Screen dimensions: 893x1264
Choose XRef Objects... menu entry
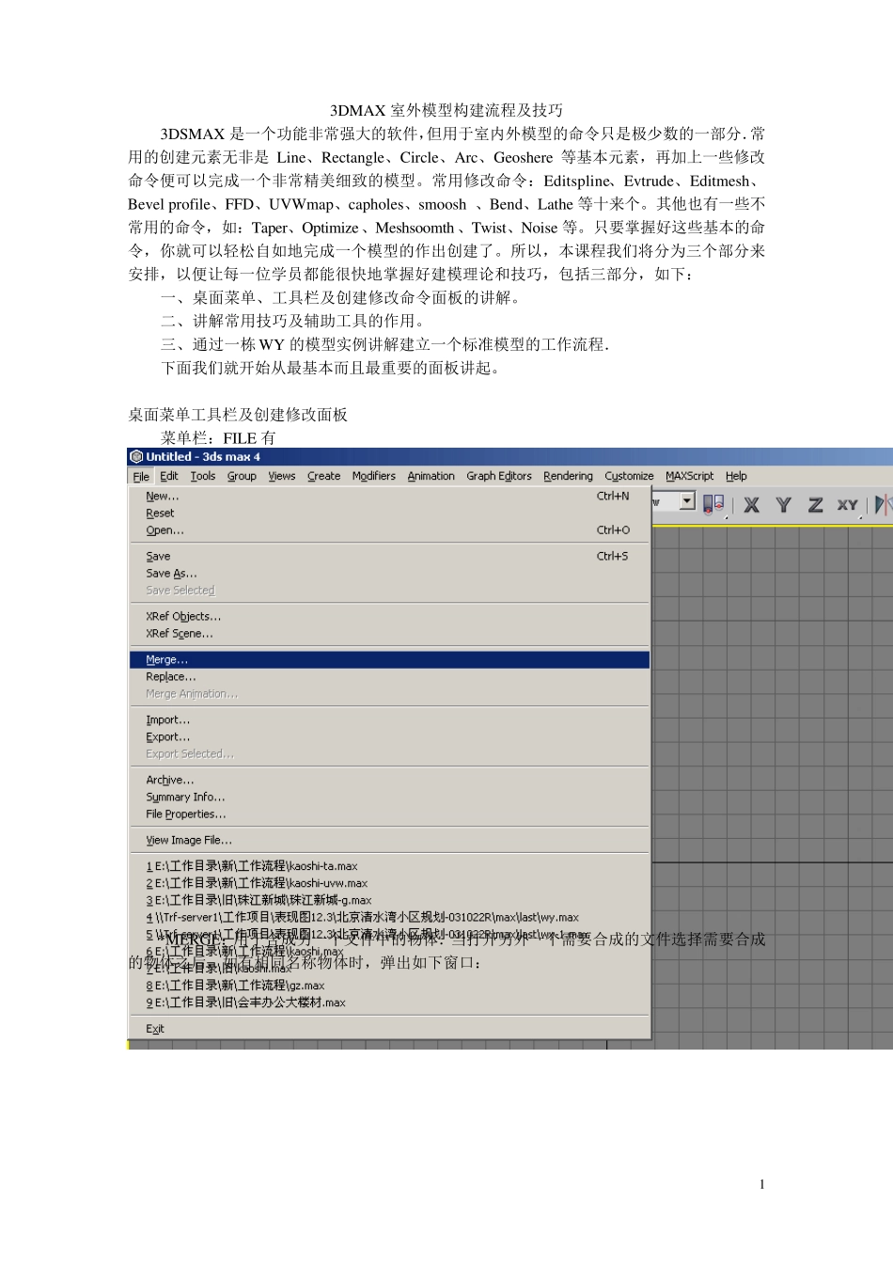pyautogui.click(x=389, y=617)
